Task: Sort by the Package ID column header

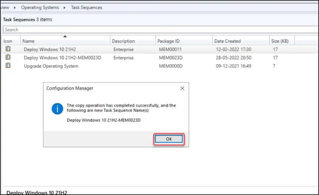Action: point(184,41)
